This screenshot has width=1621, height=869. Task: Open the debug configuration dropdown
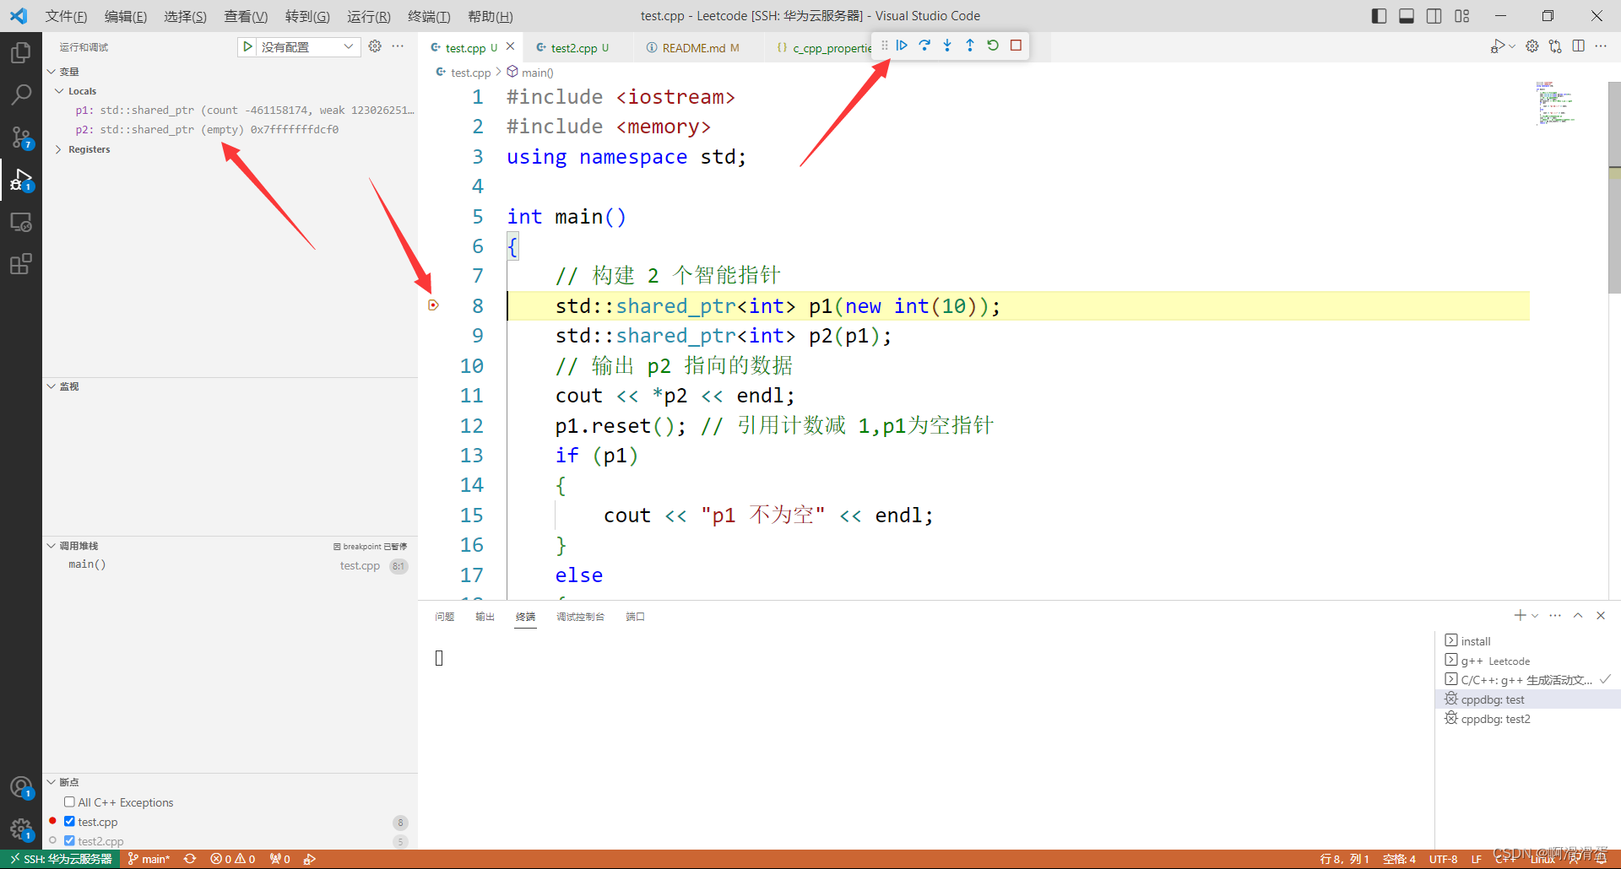tap(309, 46)
